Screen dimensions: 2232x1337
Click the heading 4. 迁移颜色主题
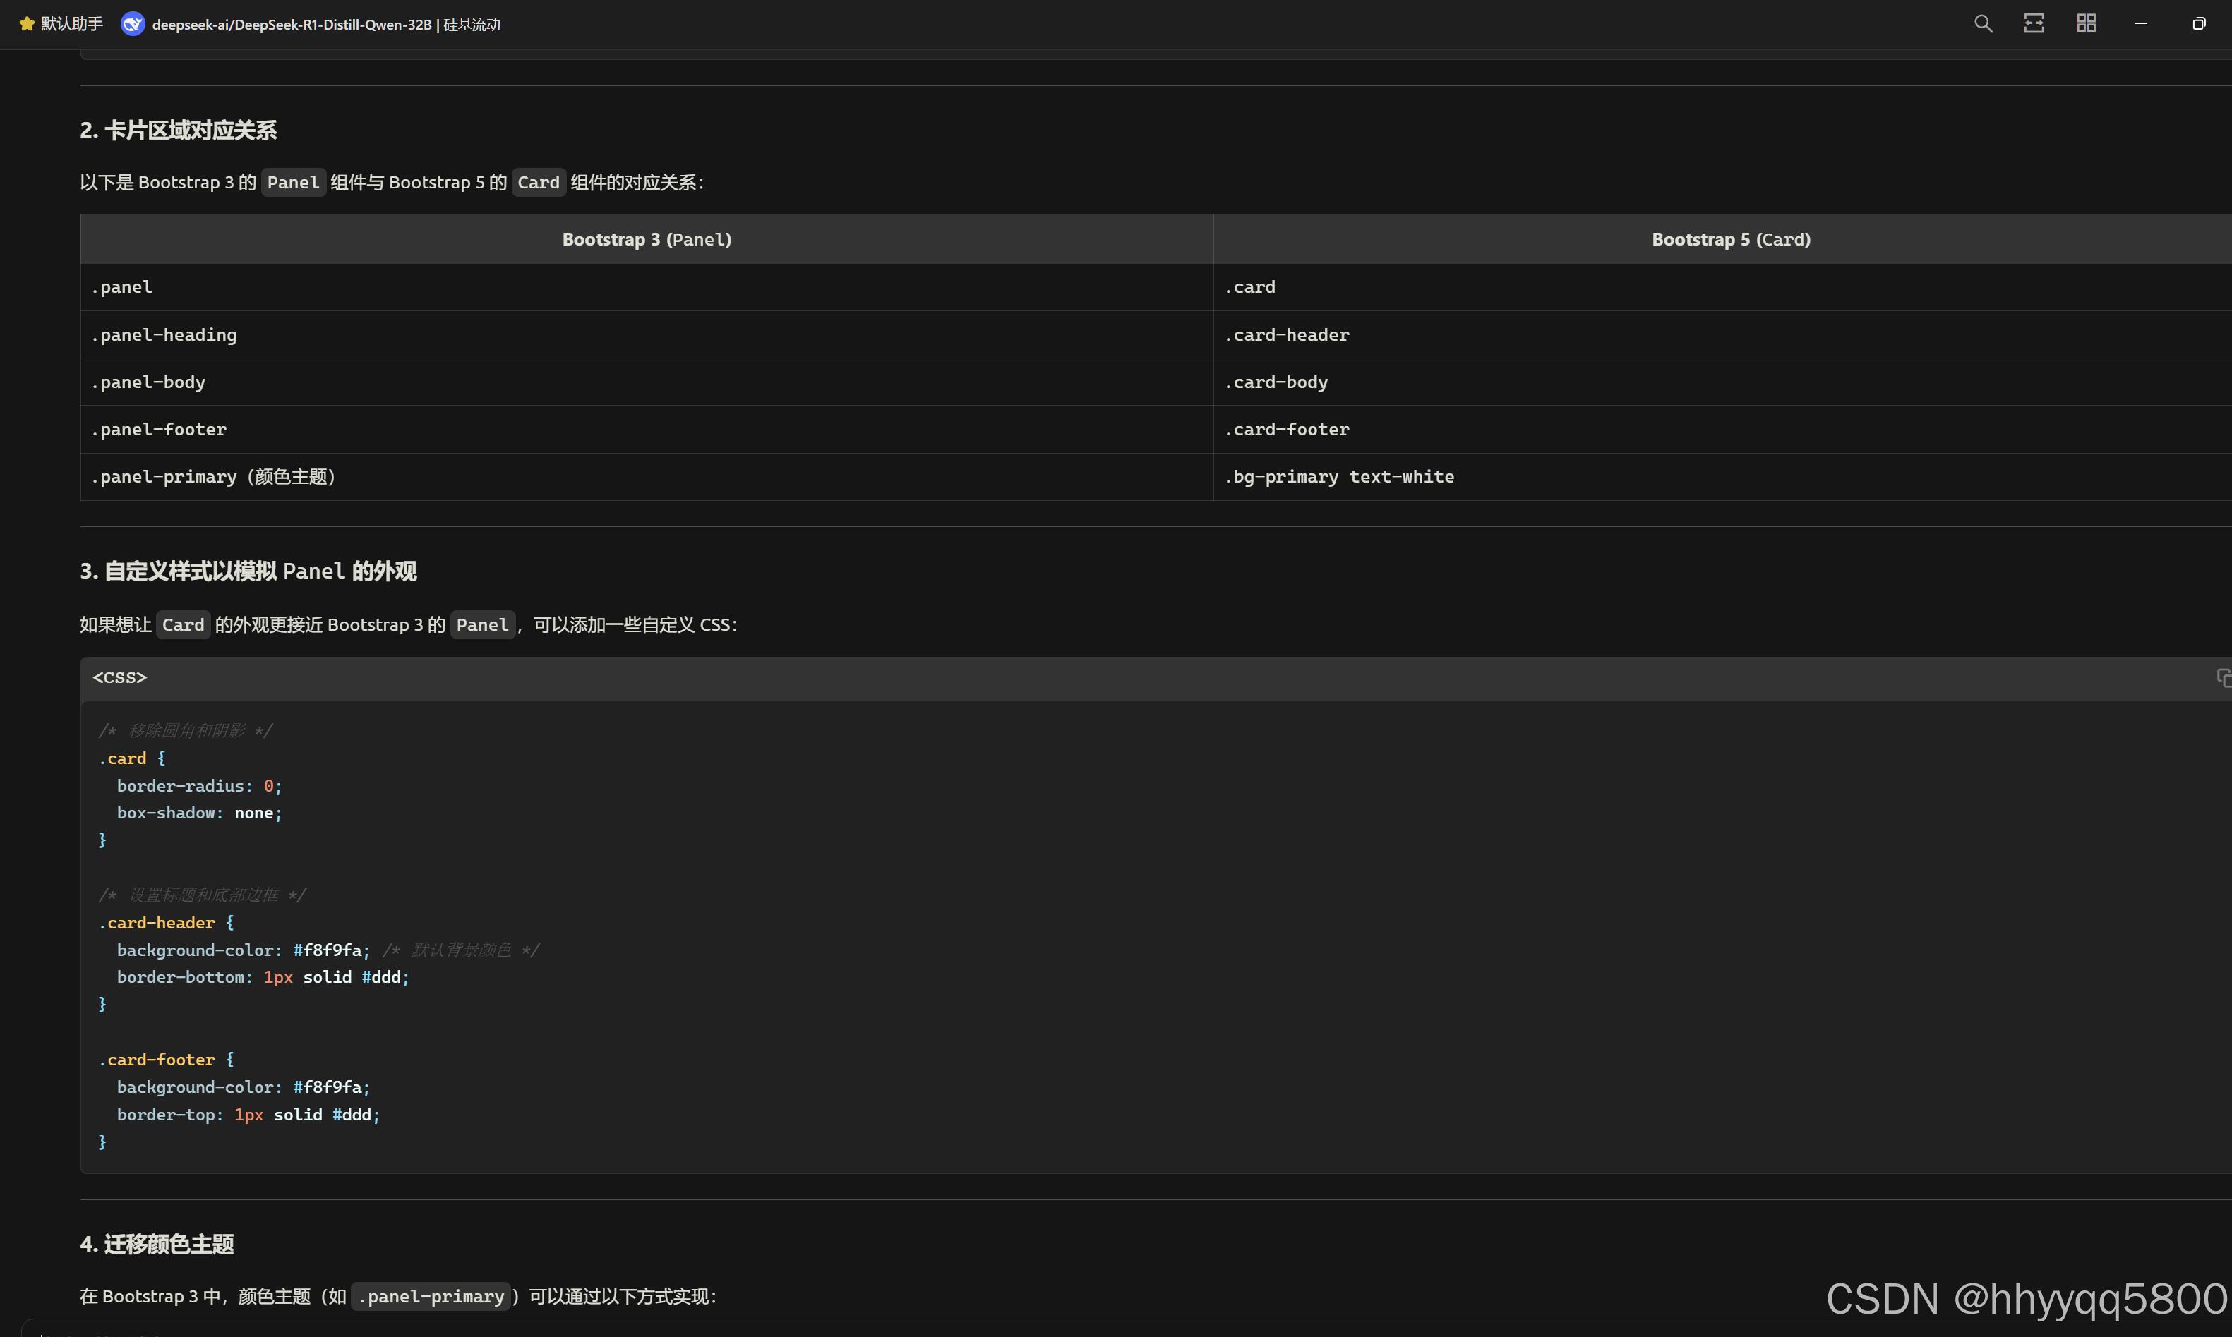(157, 1244)
